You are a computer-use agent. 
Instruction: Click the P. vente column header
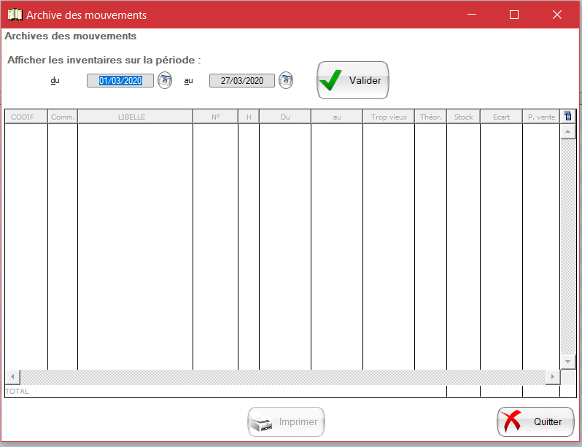point(541,117)
